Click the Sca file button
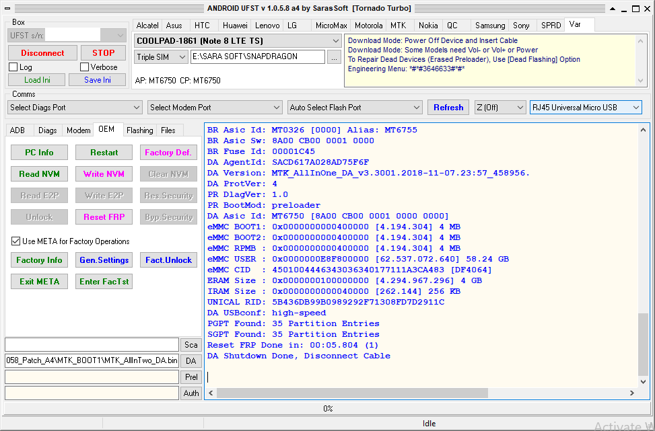This screenshot has width=655, height=431. tap(191, 345)
